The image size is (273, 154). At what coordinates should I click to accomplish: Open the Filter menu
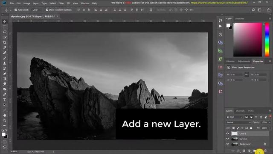pyautogui.click(x=61, y=3)
